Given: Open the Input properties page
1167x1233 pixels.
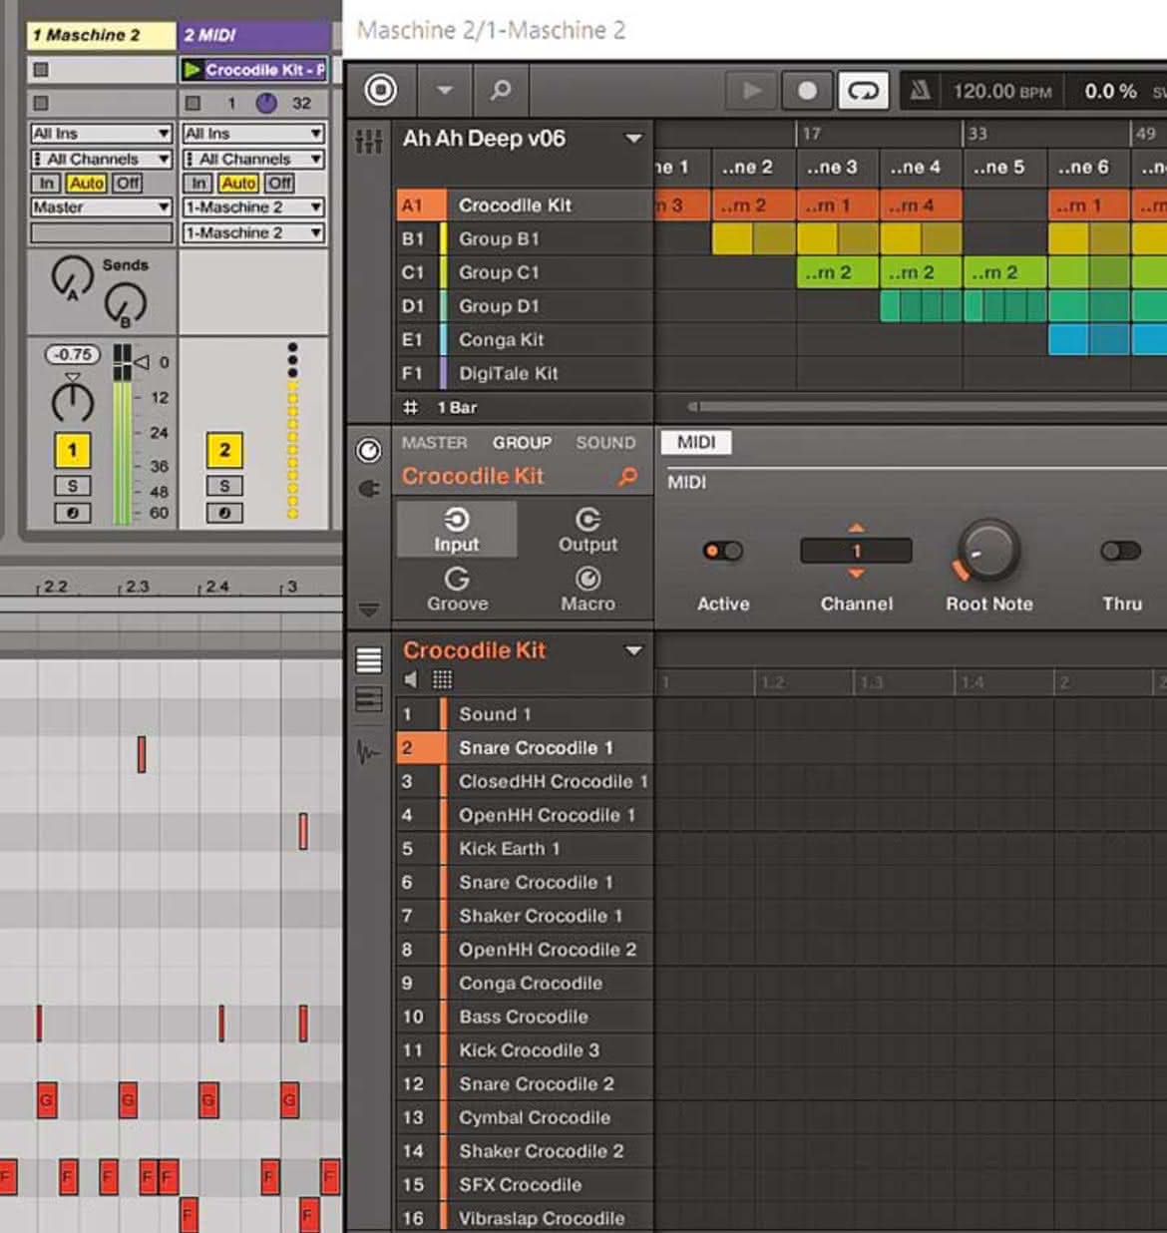Looking at the screenshot, I should (457, 530).
